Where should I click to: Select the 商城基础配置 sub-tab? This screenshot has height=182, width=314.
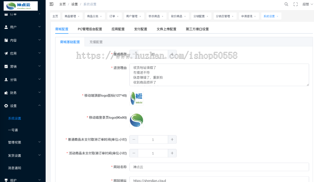pos(70,42)
